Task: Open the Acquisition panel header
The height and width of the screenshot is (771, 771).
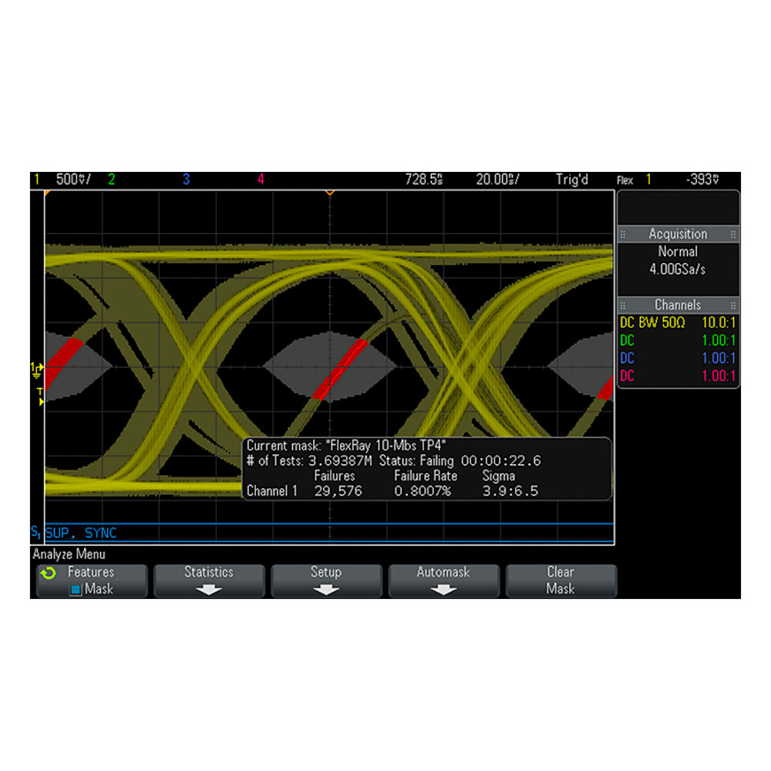Action: 678,234
